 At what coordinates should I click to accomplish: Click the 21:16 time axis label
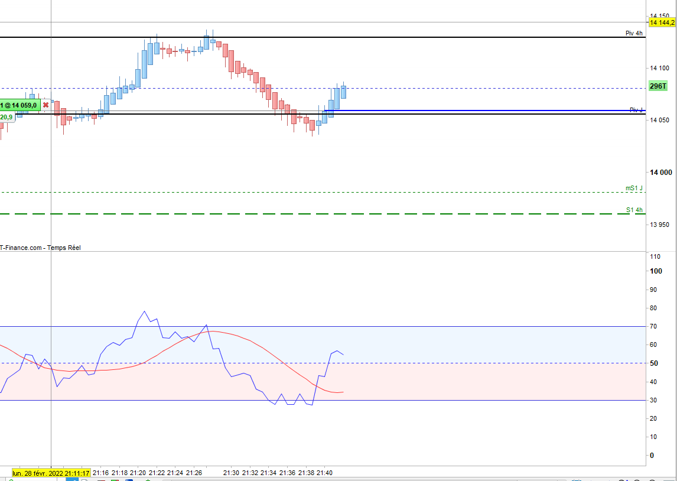coord(100,473)
